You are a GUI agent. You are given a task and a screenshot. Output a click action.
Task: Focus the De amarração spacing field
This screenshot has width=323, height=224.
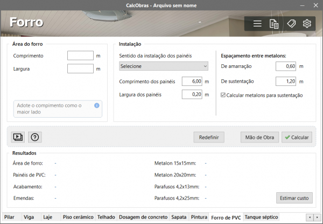(286, 66)
